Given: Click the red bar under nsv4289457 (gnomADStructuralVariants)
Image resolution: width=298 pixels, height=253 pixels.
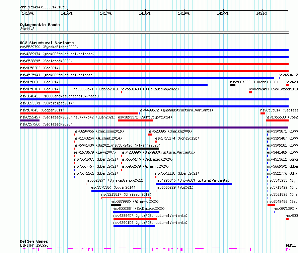Looking at the screenshot, I should [x=135, y=219].
